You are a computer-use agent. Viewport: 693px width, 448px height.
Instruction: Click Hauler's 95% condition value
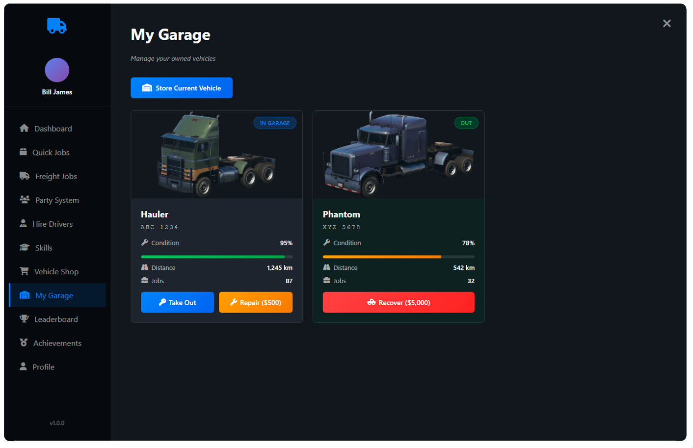[286, 243]
